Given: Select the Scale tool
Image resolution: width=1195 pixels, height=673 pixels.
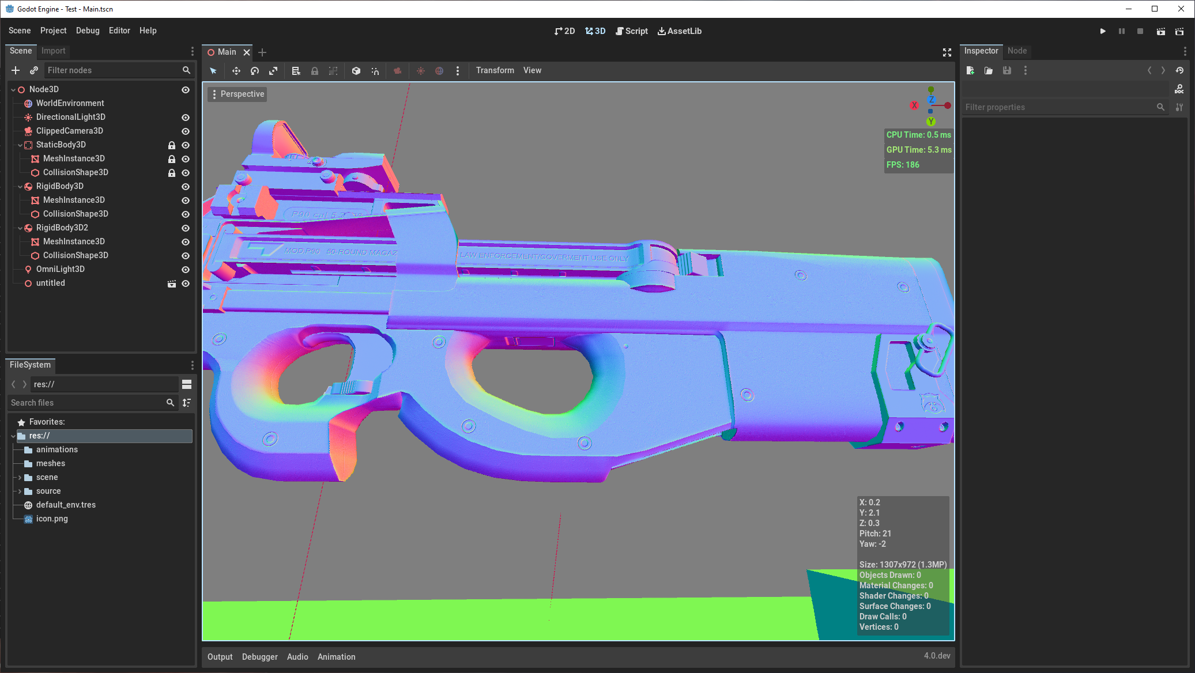Looking at the screenshot, I should tap(274, 70).
